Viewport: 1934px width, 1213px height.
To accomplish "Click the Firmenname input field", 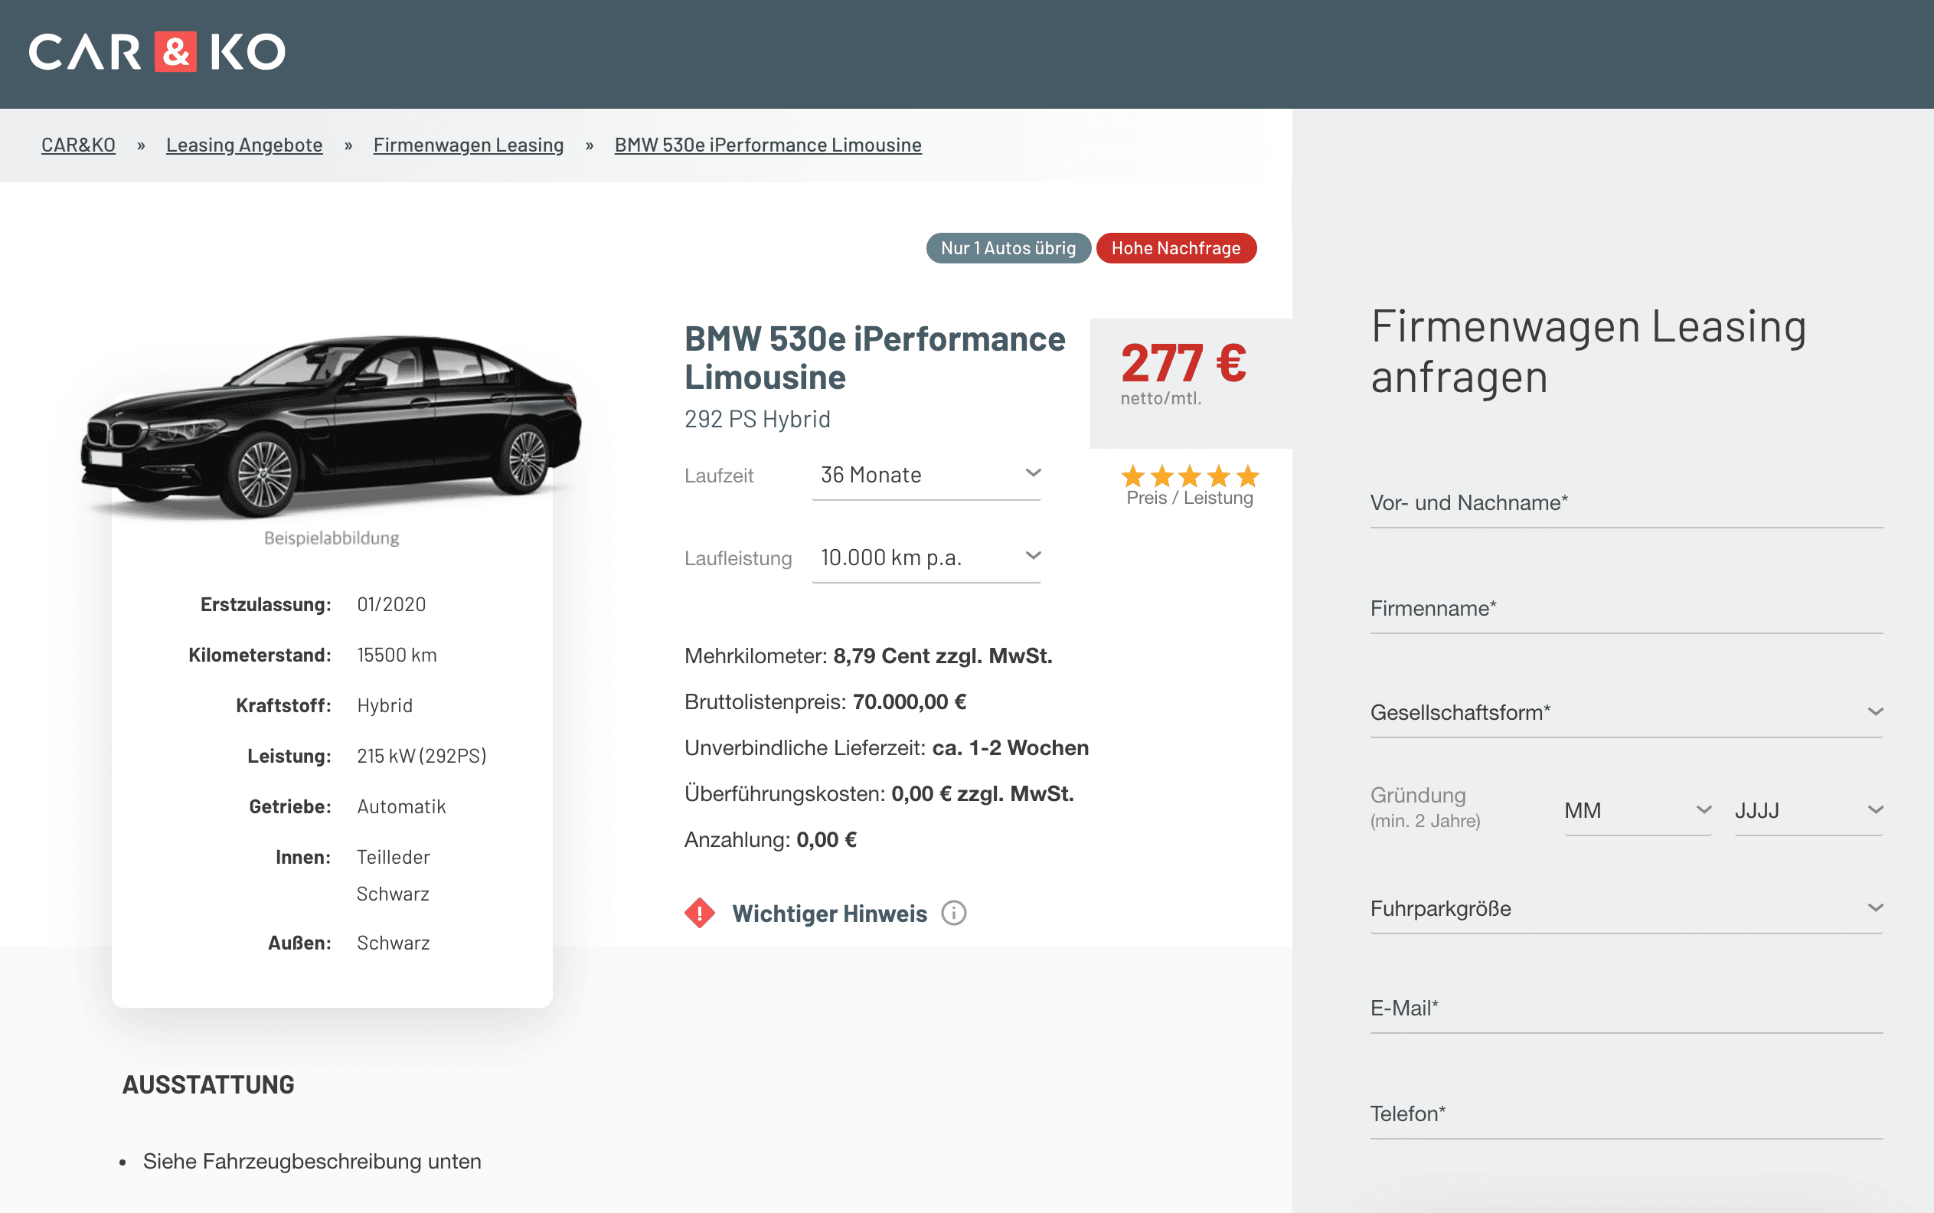I will point(1626,609).
